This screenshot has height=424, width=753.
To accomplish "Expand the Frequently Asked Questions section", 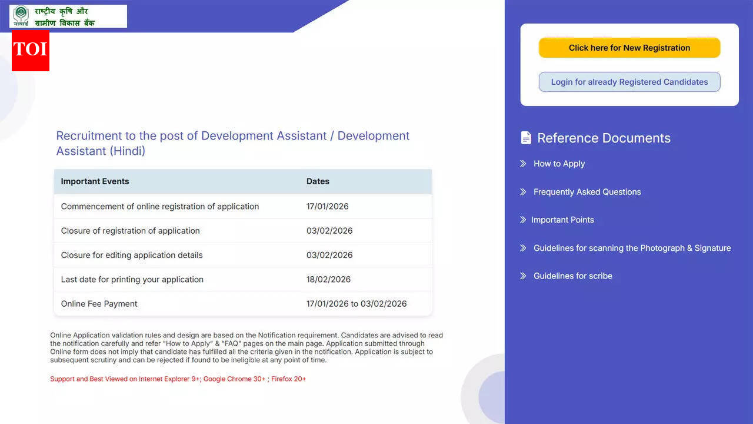I will (587, 191).
